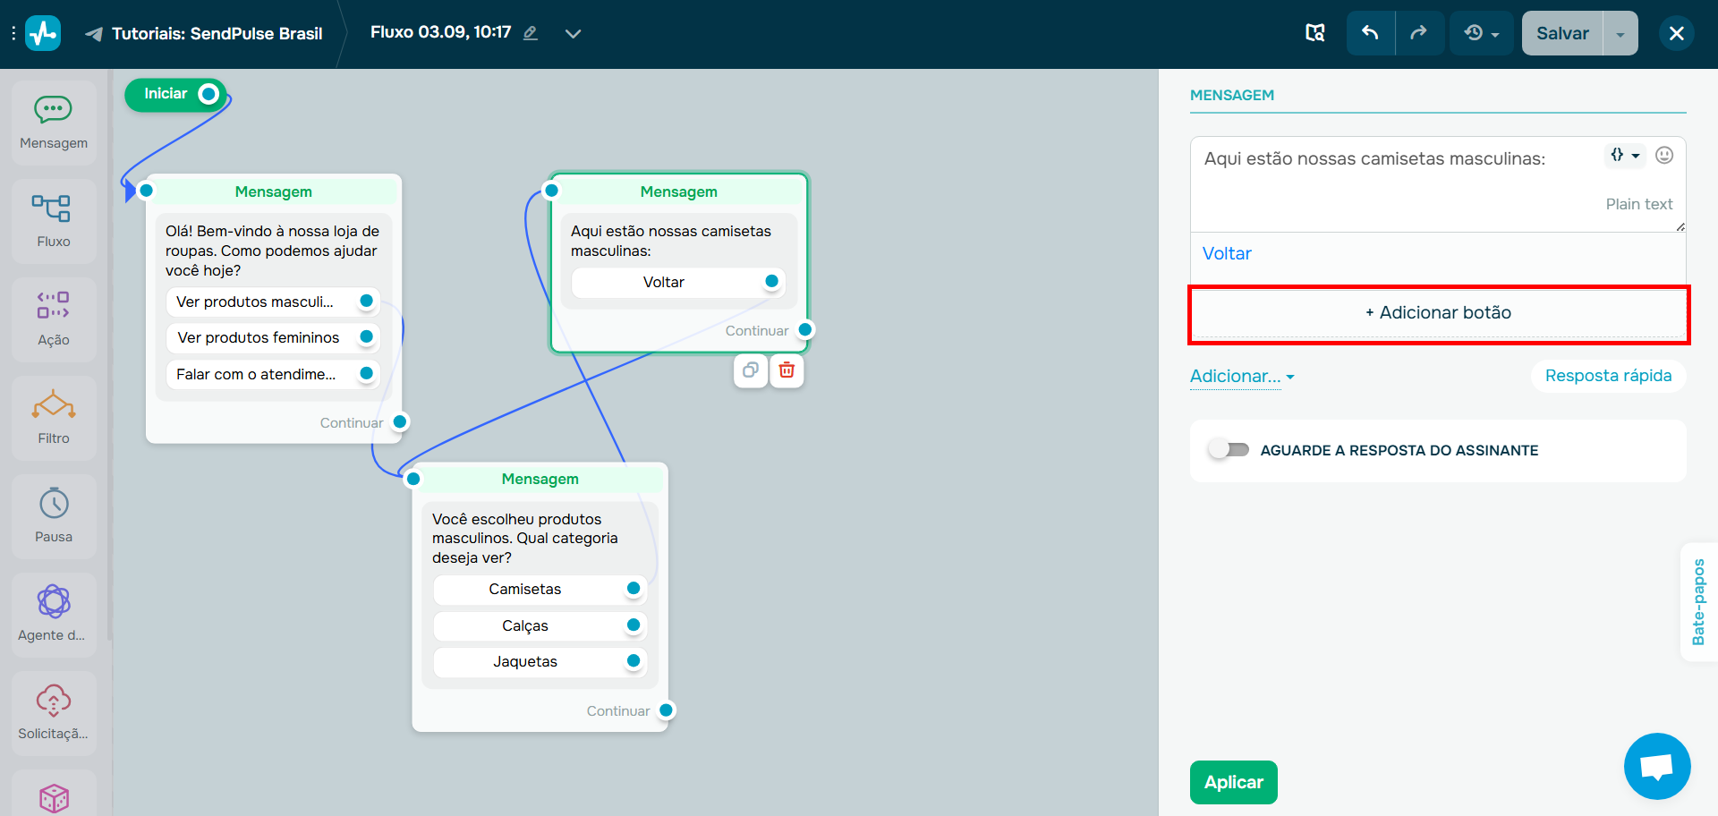Select the Pausa element in the sidebar
Viewport: 1718px width, 816px height.
[x=54, y=514]
